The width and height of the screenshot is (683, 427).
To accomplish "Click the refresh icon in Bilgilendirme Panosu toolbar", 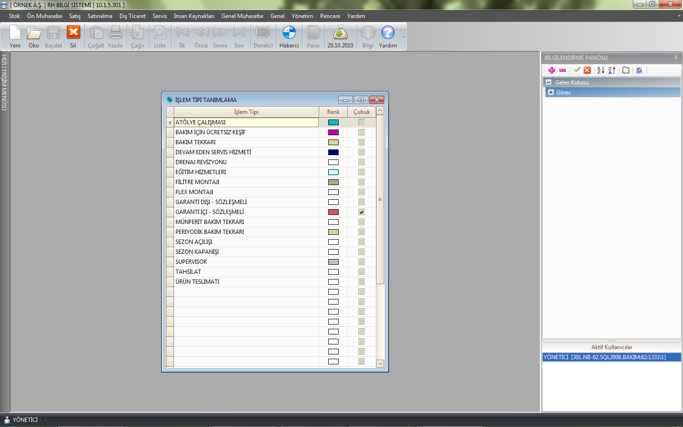I will click(x=639, y=70).
